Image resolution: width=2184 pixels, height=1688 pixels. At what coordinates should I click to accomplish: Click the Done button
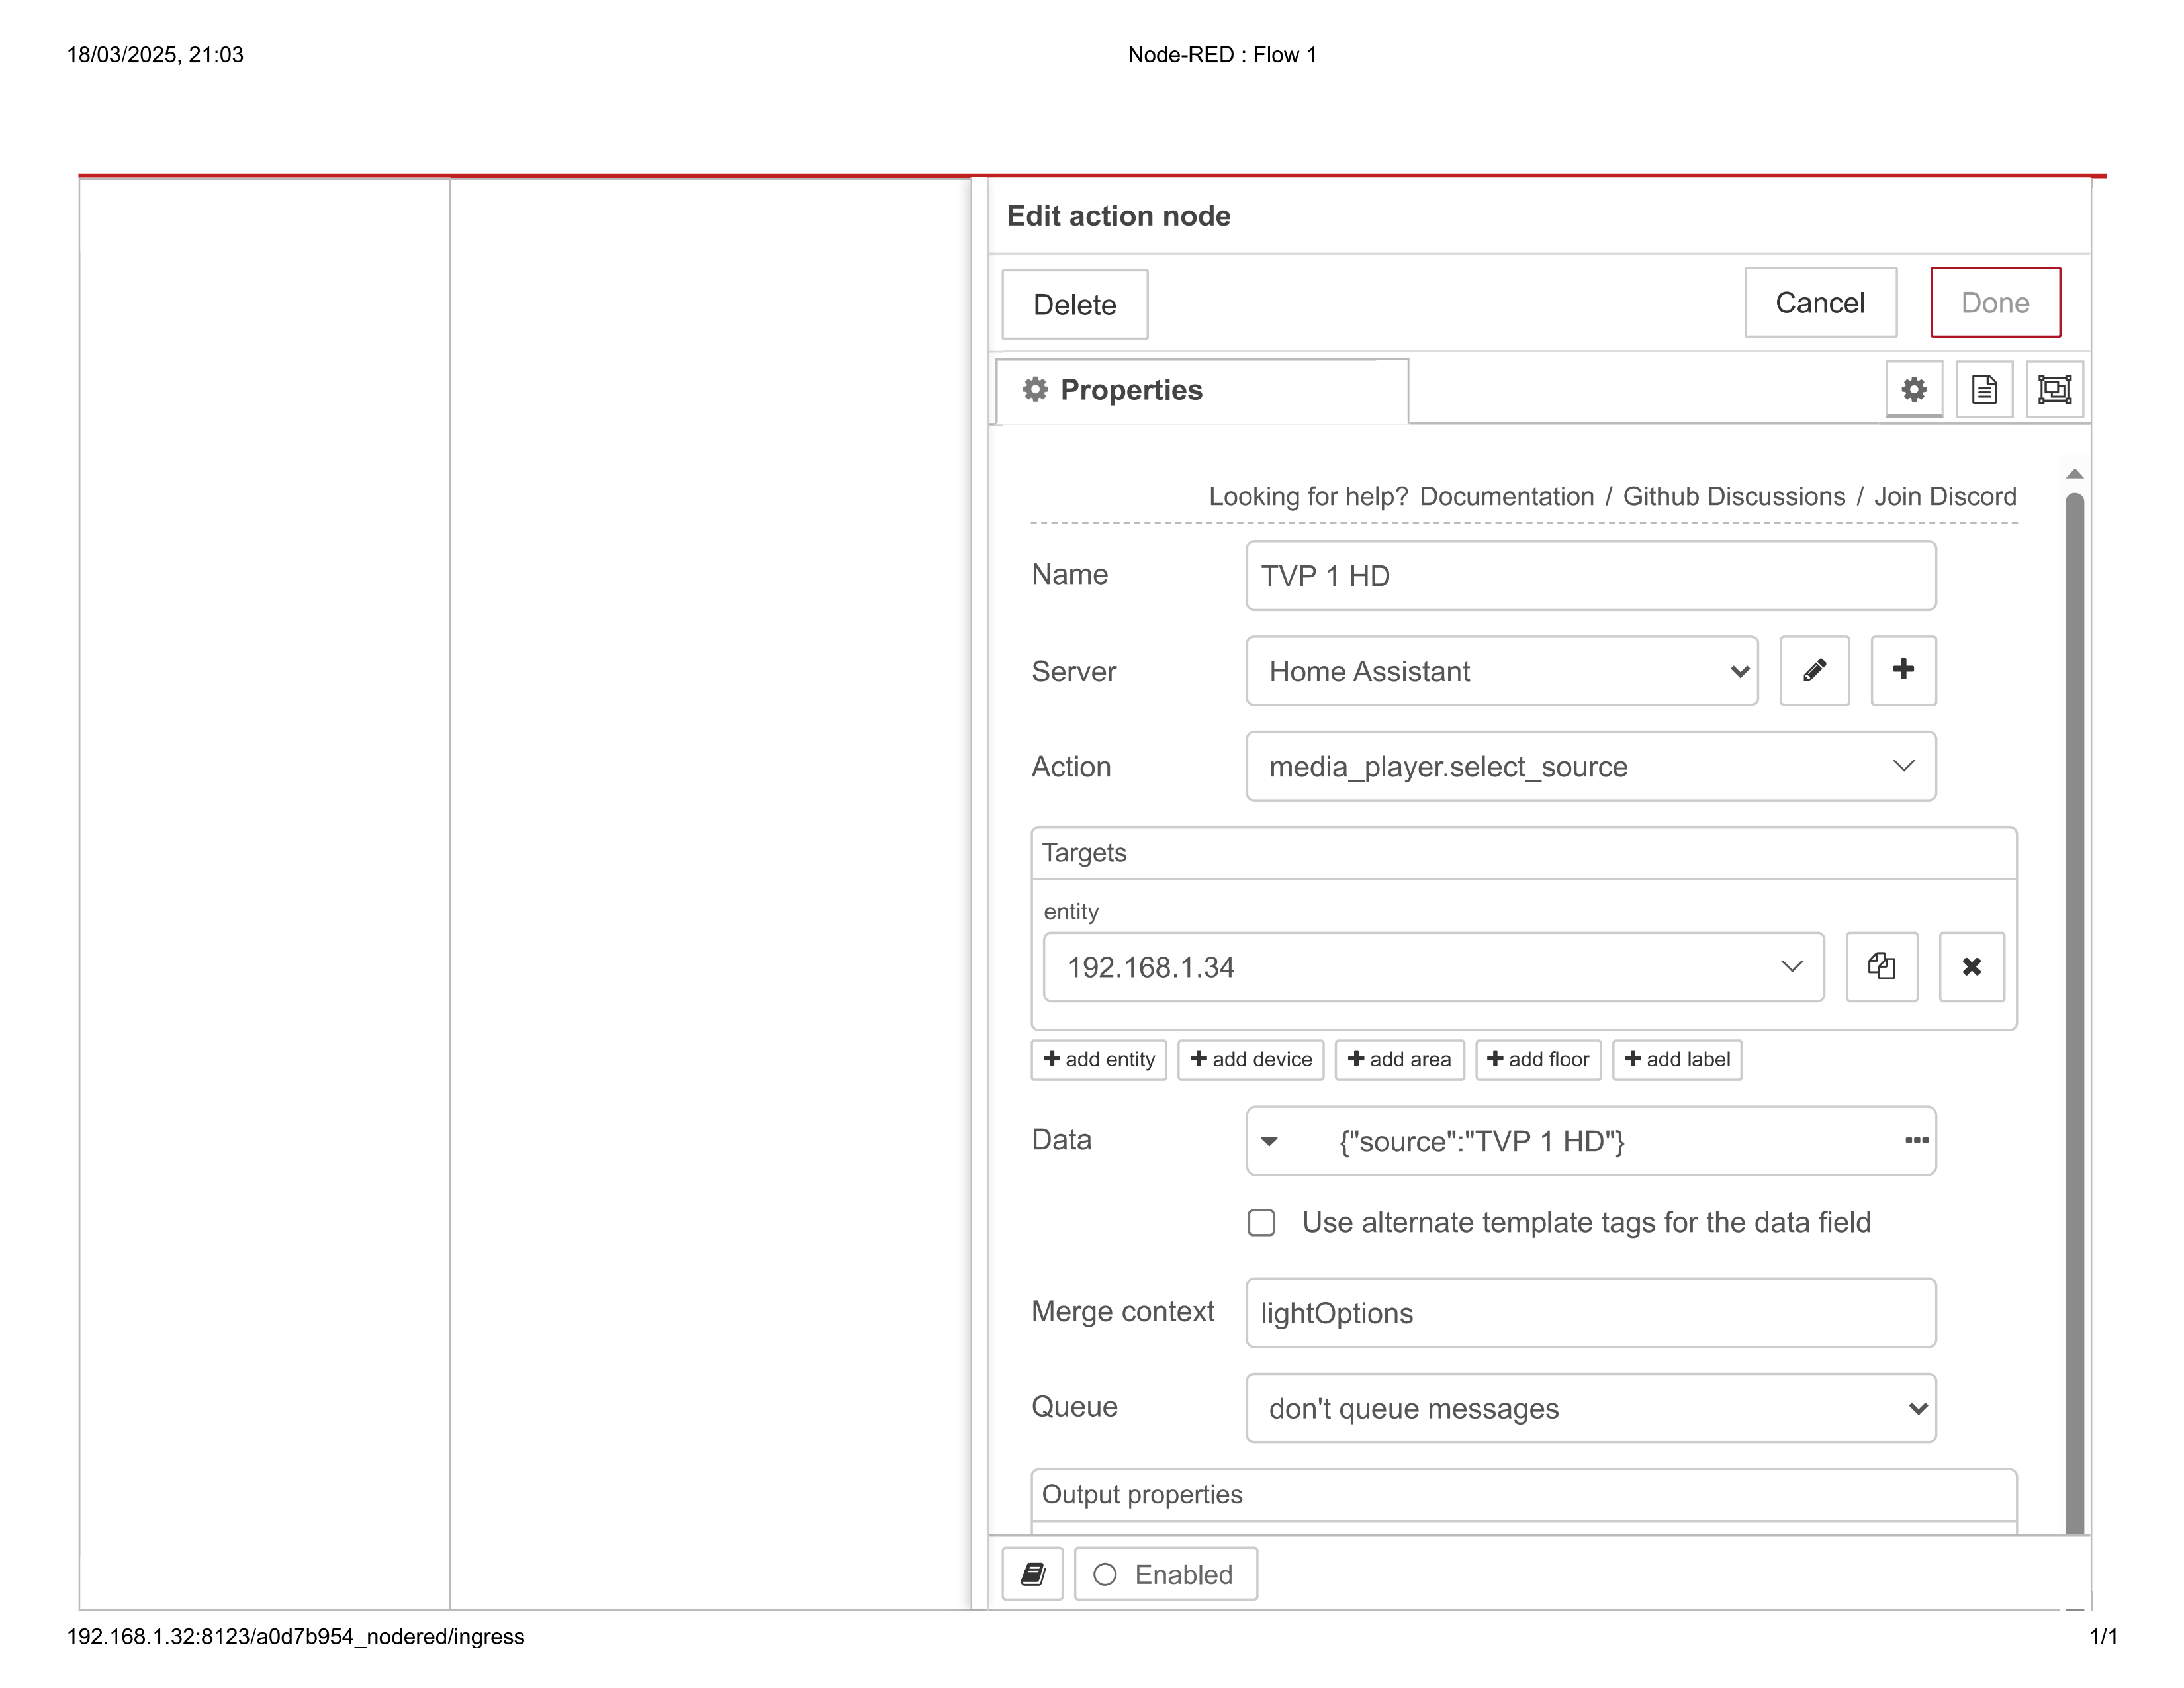tap(1994, 302)
